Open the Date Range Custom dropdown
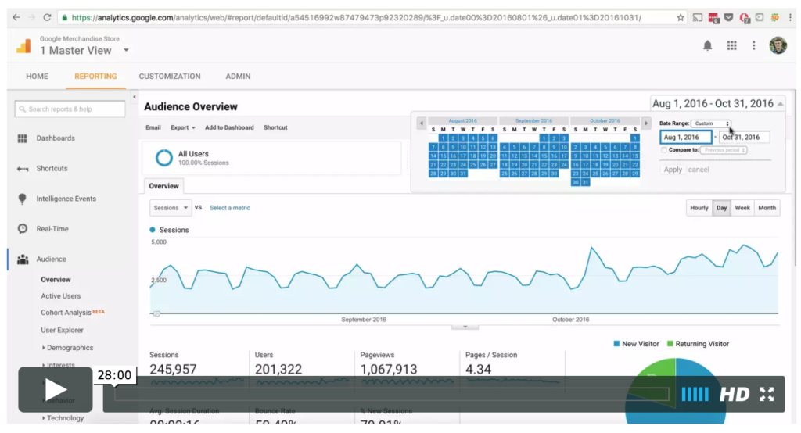The width and height of the screenshot is (801, 433). 710,123
